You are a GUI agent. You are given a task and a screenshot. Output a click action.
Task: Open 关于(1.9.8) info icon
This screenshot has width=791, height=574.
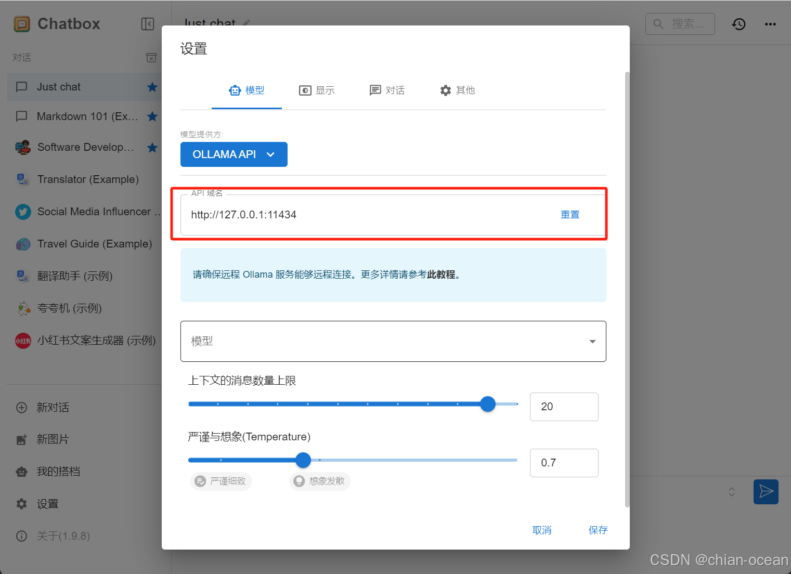click(21, 536)
